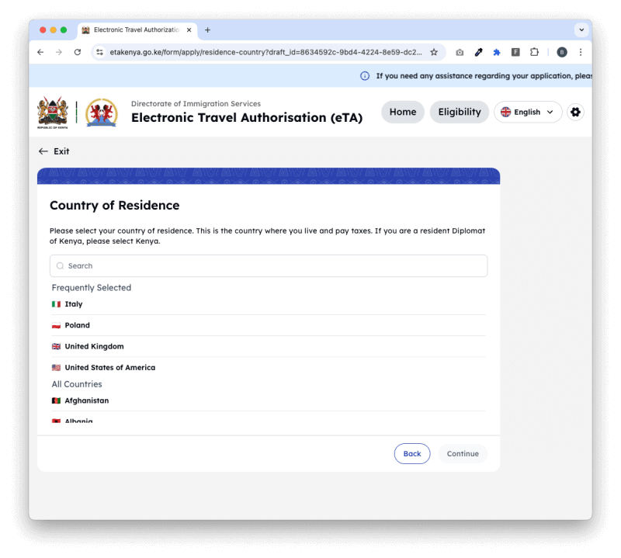Click the gray F extension icon
This screenshot has width=621, height=558.
[x=515, y=52]
